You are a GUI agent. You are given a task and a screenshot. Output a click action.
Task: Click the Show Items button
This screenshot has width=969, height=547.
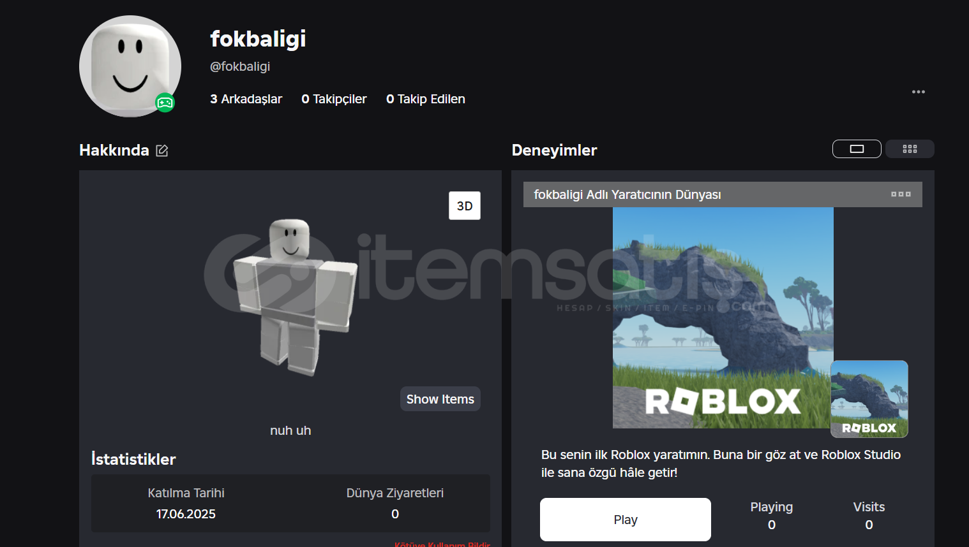(440, 399)
